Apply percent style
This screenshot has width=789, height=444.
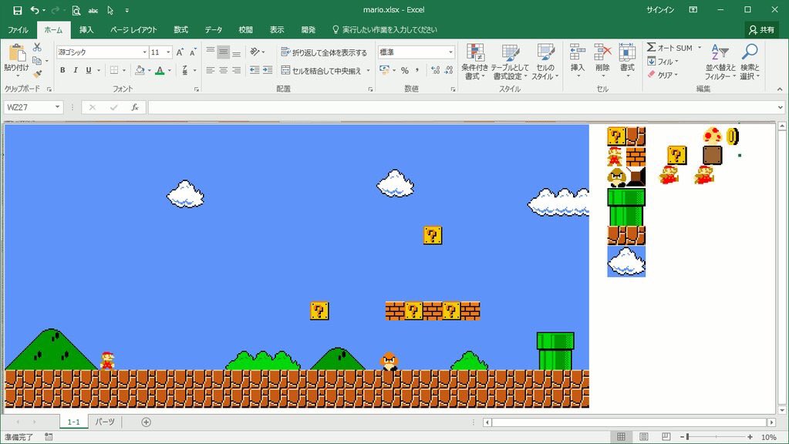(405, 70)
